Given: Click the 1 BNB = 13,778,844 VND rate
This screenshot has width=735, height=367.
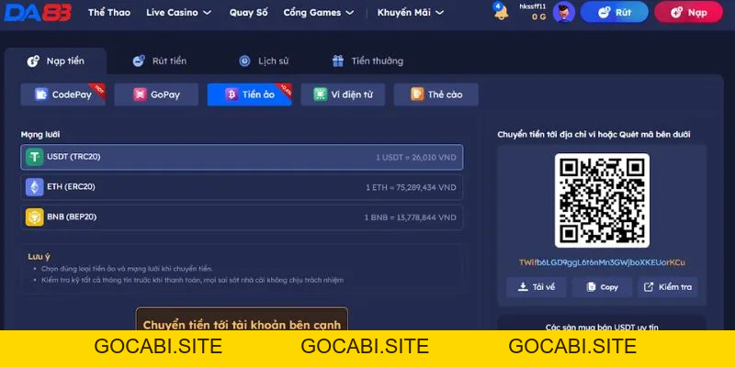Looking at the screenshot, I should [x=410, y=217].
